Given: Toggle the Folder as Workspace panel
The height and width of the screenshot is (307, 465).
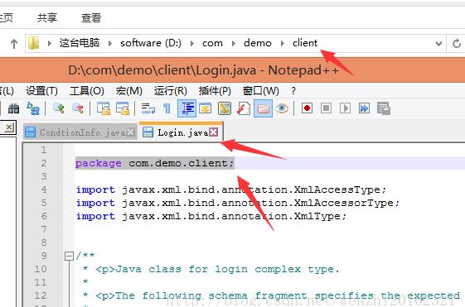Looking at the screenshot, I should click(x=263, y=108).
